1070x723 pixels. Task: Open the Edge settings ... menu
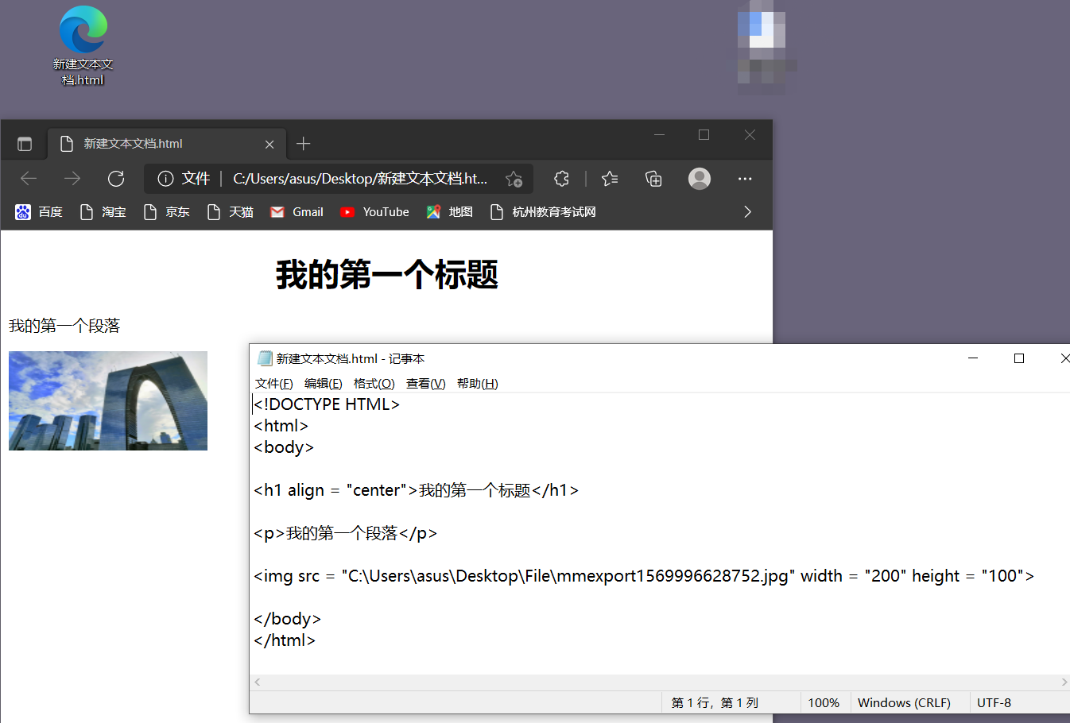tap(745, 179)
